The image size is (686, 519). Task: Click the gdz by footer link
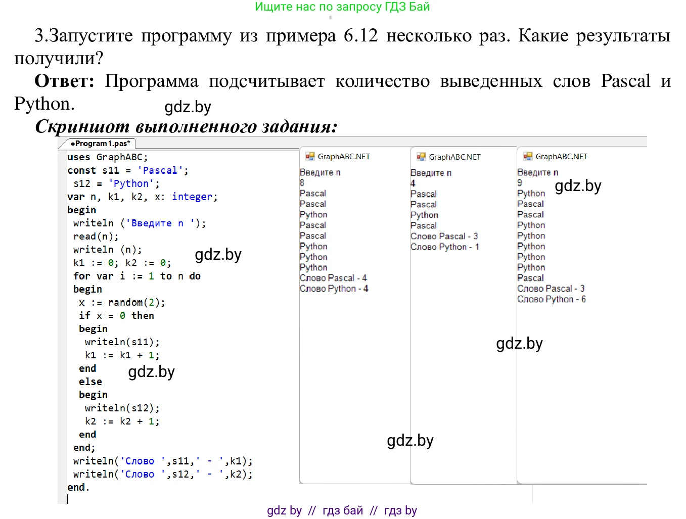pos(284,510)
